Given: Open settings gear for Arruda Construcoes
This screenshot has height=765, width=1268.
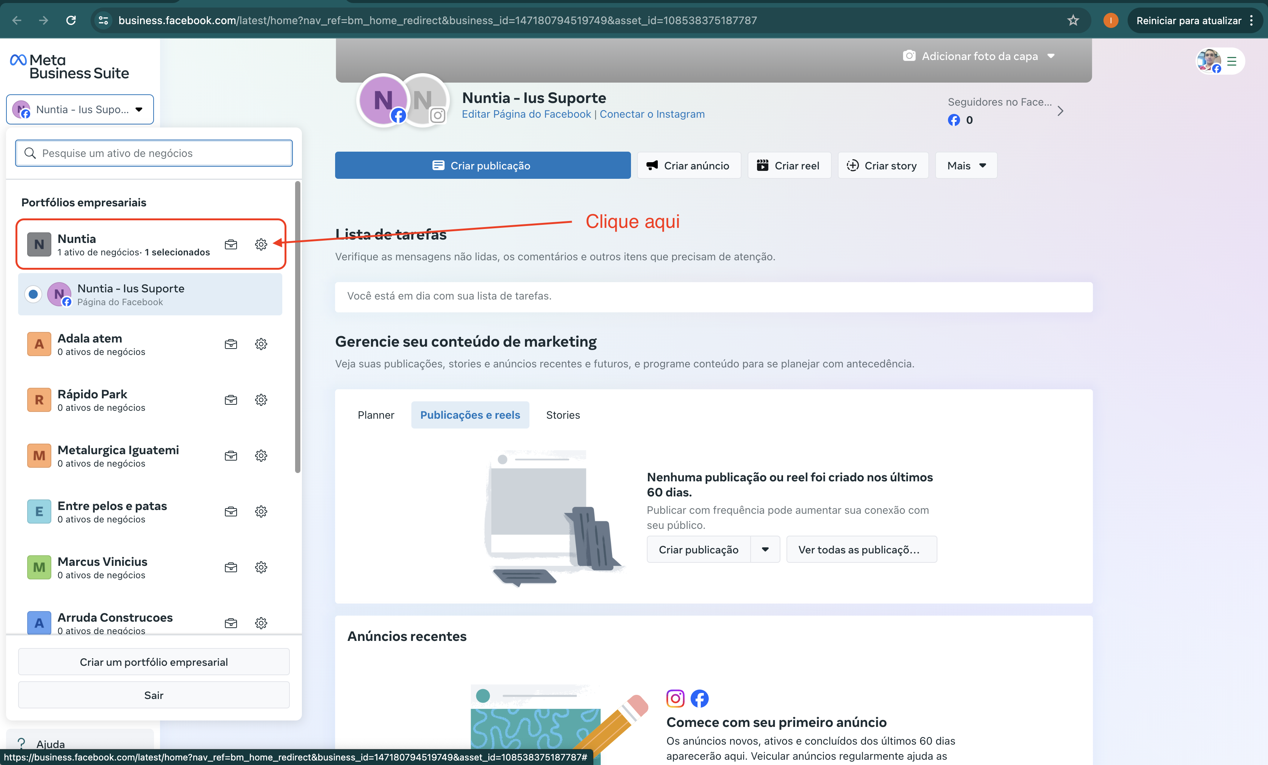Looking at the screenshot, I should (261, 623).
